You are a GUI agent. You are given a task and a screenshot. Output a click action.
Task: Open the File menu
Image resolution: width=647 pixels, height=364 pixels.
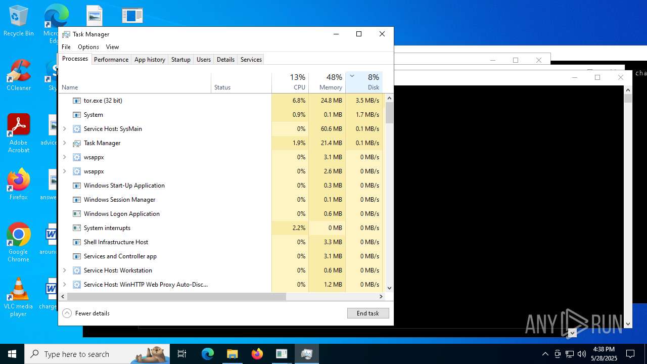(x=66, y=47)
